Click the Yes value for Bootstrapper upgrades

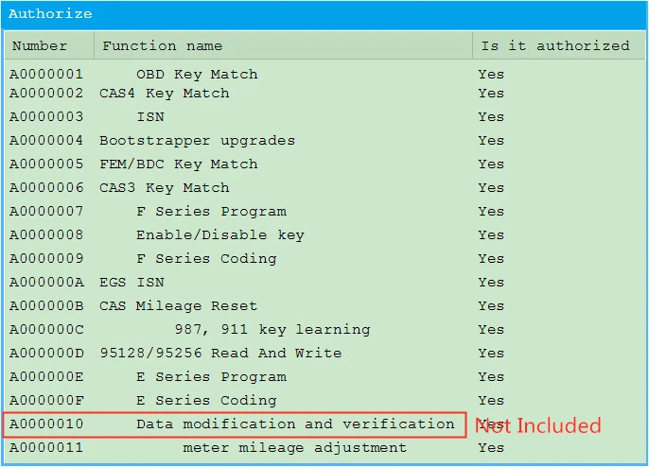pyautogui.click(x=491, y=140)
